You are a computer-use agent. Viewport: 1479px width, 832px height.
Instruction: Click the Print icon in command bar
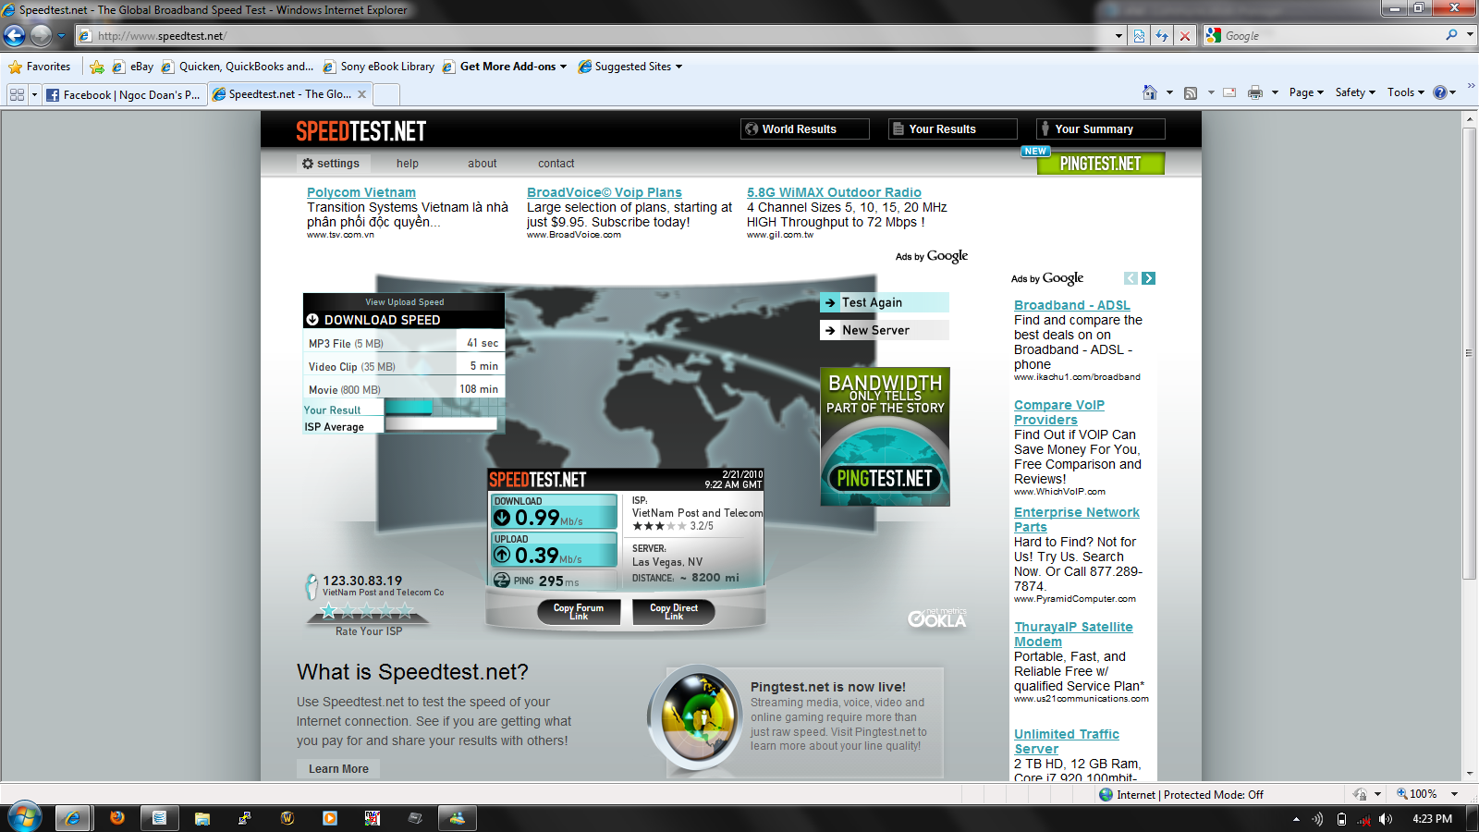pyautogui.click(x=1254, y=92)
